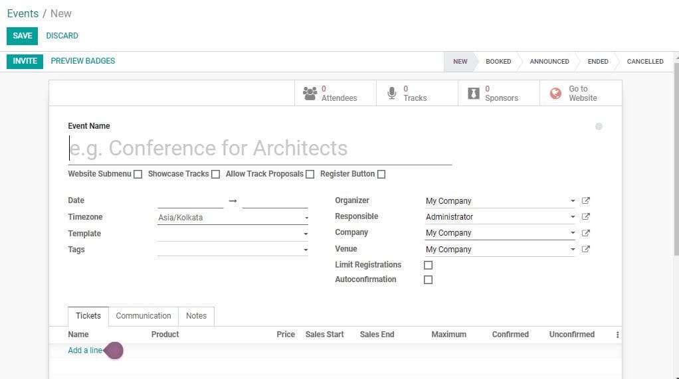Set status to Booked stage
The width and height of the screenshot is (679, 379).
point(498,62)
